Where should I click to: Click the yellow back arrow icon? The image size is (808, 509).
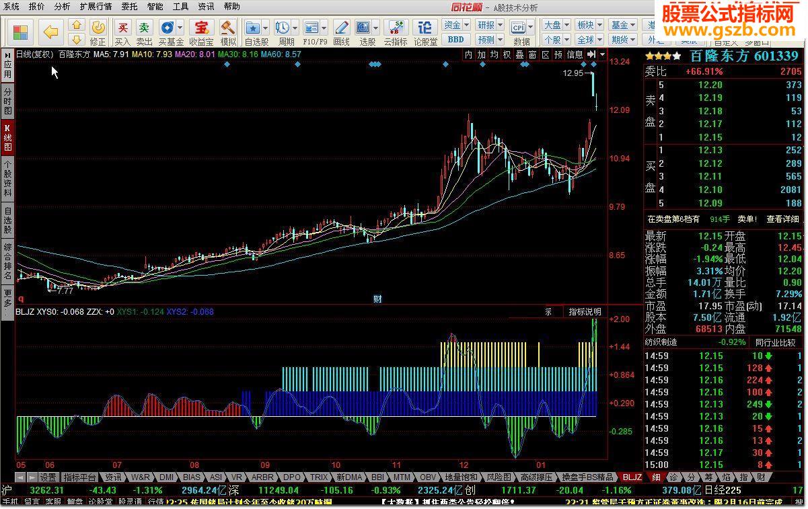[x=51, y=31]
